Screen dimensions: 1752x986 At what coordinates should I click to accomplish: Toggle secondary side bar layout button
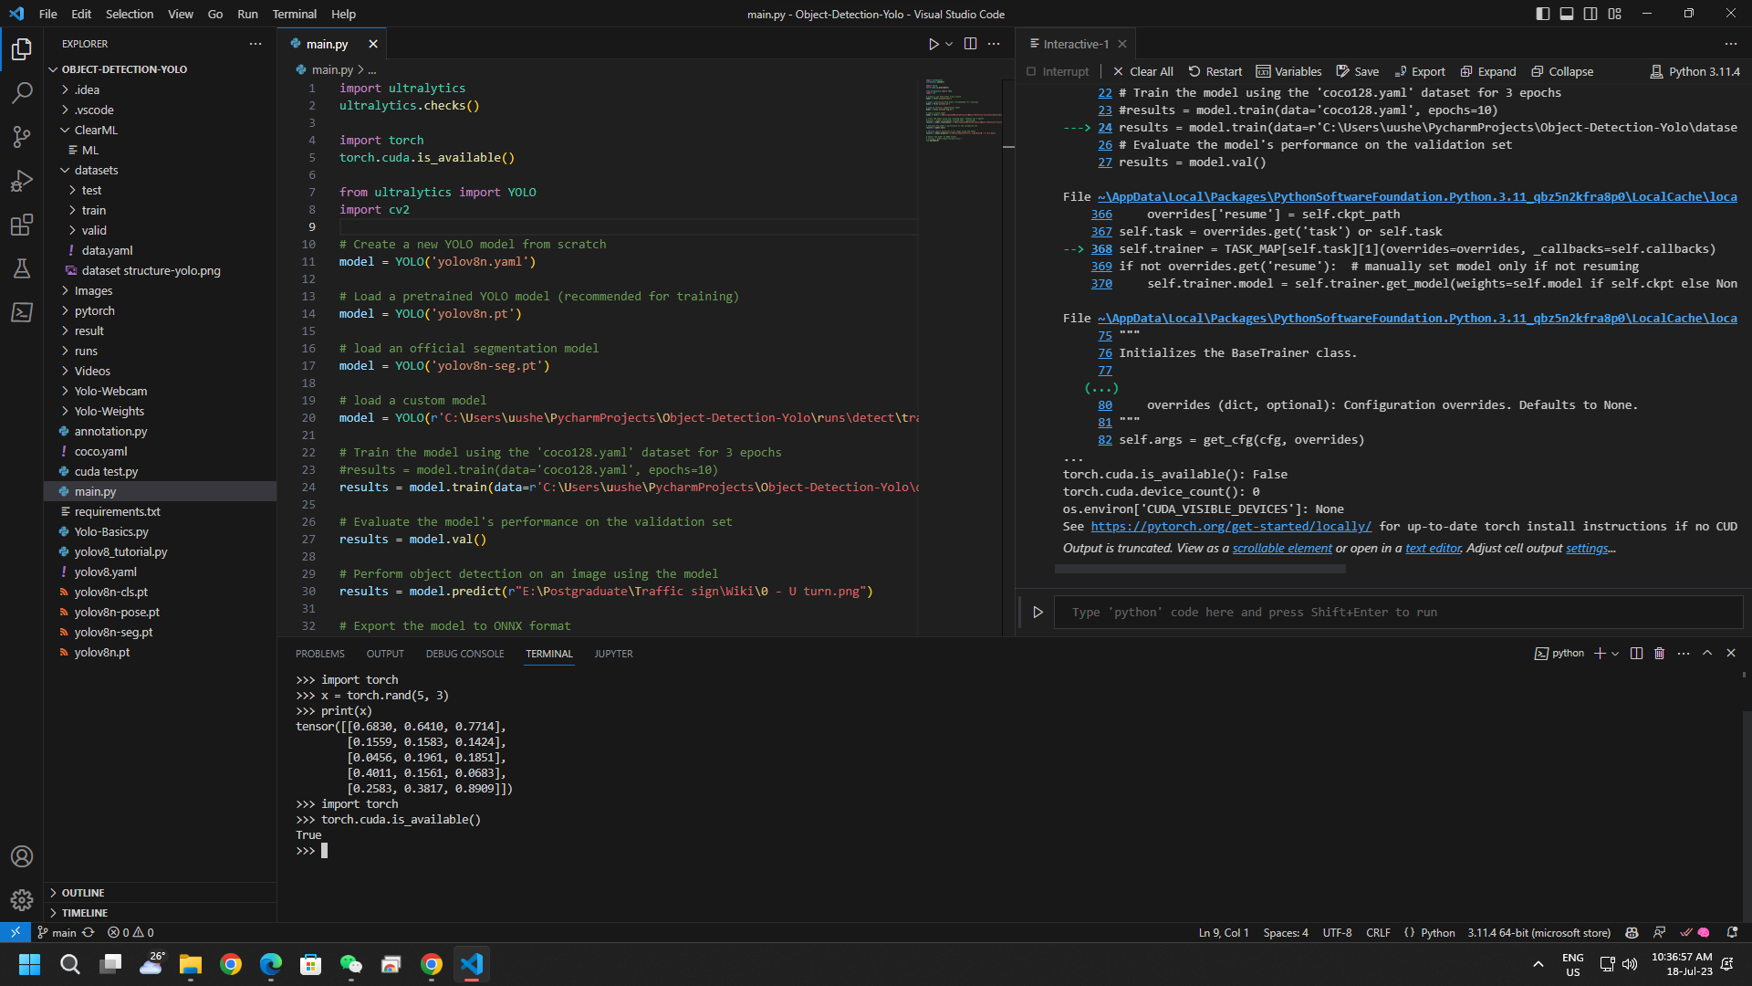[1590, 14]
